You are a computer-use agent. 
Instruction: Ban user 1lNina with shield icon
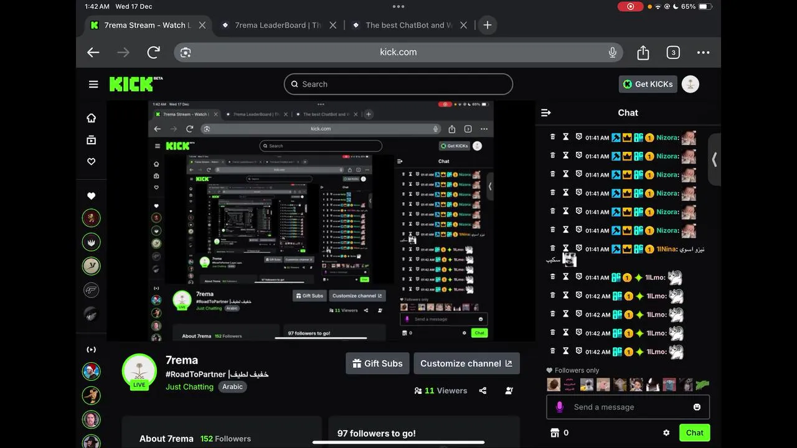(x=578, y=249)
